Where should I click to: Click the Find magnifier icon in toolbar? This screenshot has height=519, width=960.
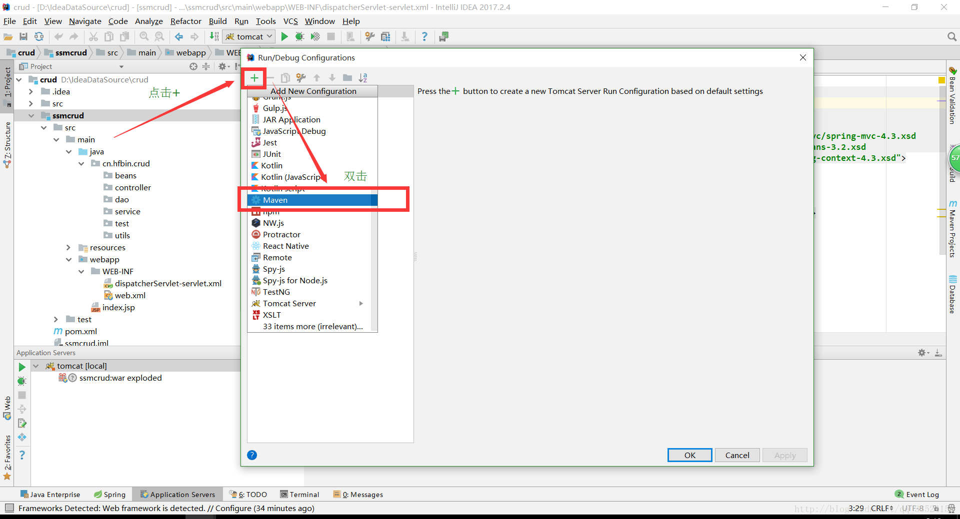[144, 36]
